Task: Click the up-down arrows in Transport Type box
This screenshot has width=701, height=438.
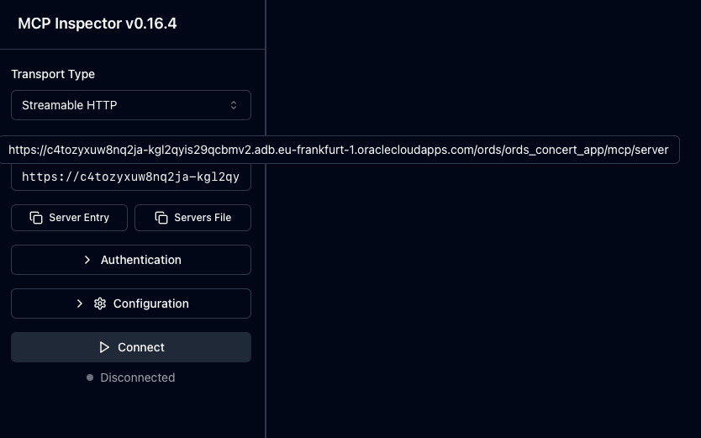Action: pos(234,106)
